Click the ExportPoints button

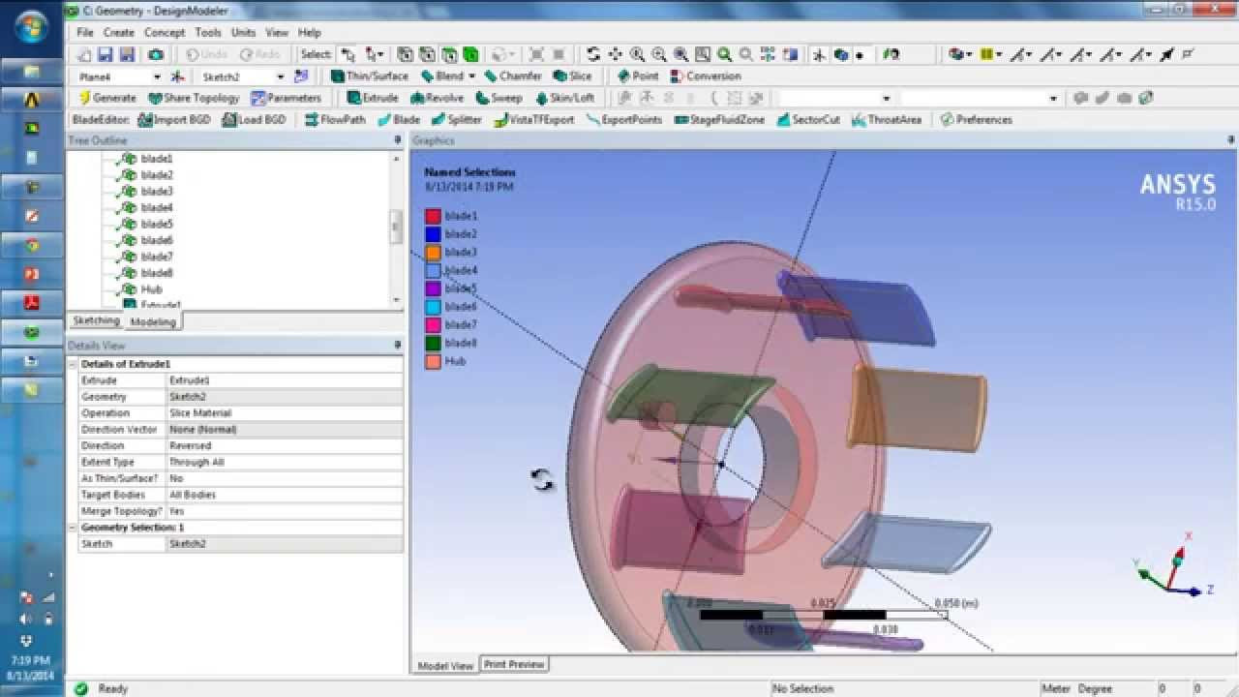pos(624,120)
